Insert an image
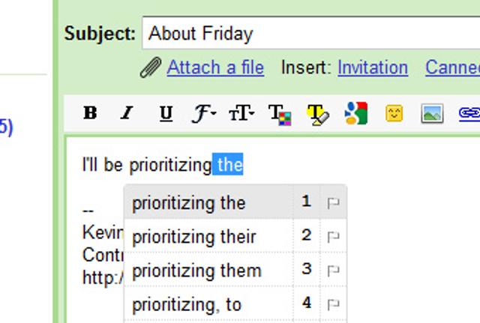This screenshot has height=323, width=480. tap(433, 113)
